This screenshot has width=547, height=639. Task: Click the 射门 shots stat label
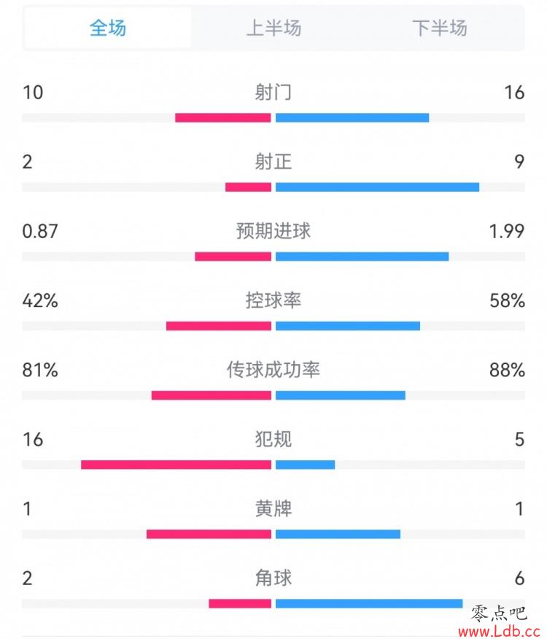click(x=273, y=92)
